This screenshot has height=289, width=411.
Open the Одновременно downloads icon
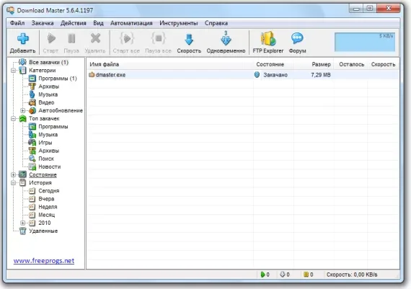pyautogui.click(x=226, y=38)
